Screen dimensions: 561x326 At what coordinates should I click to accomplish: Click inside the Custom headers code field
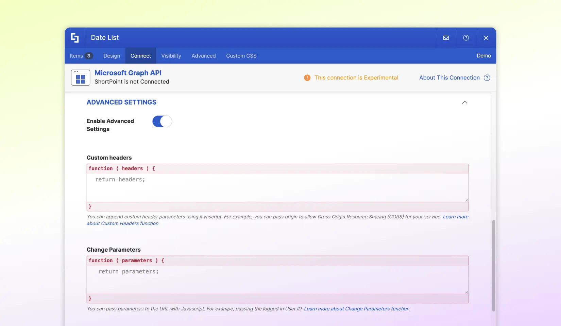coord(277,187)
